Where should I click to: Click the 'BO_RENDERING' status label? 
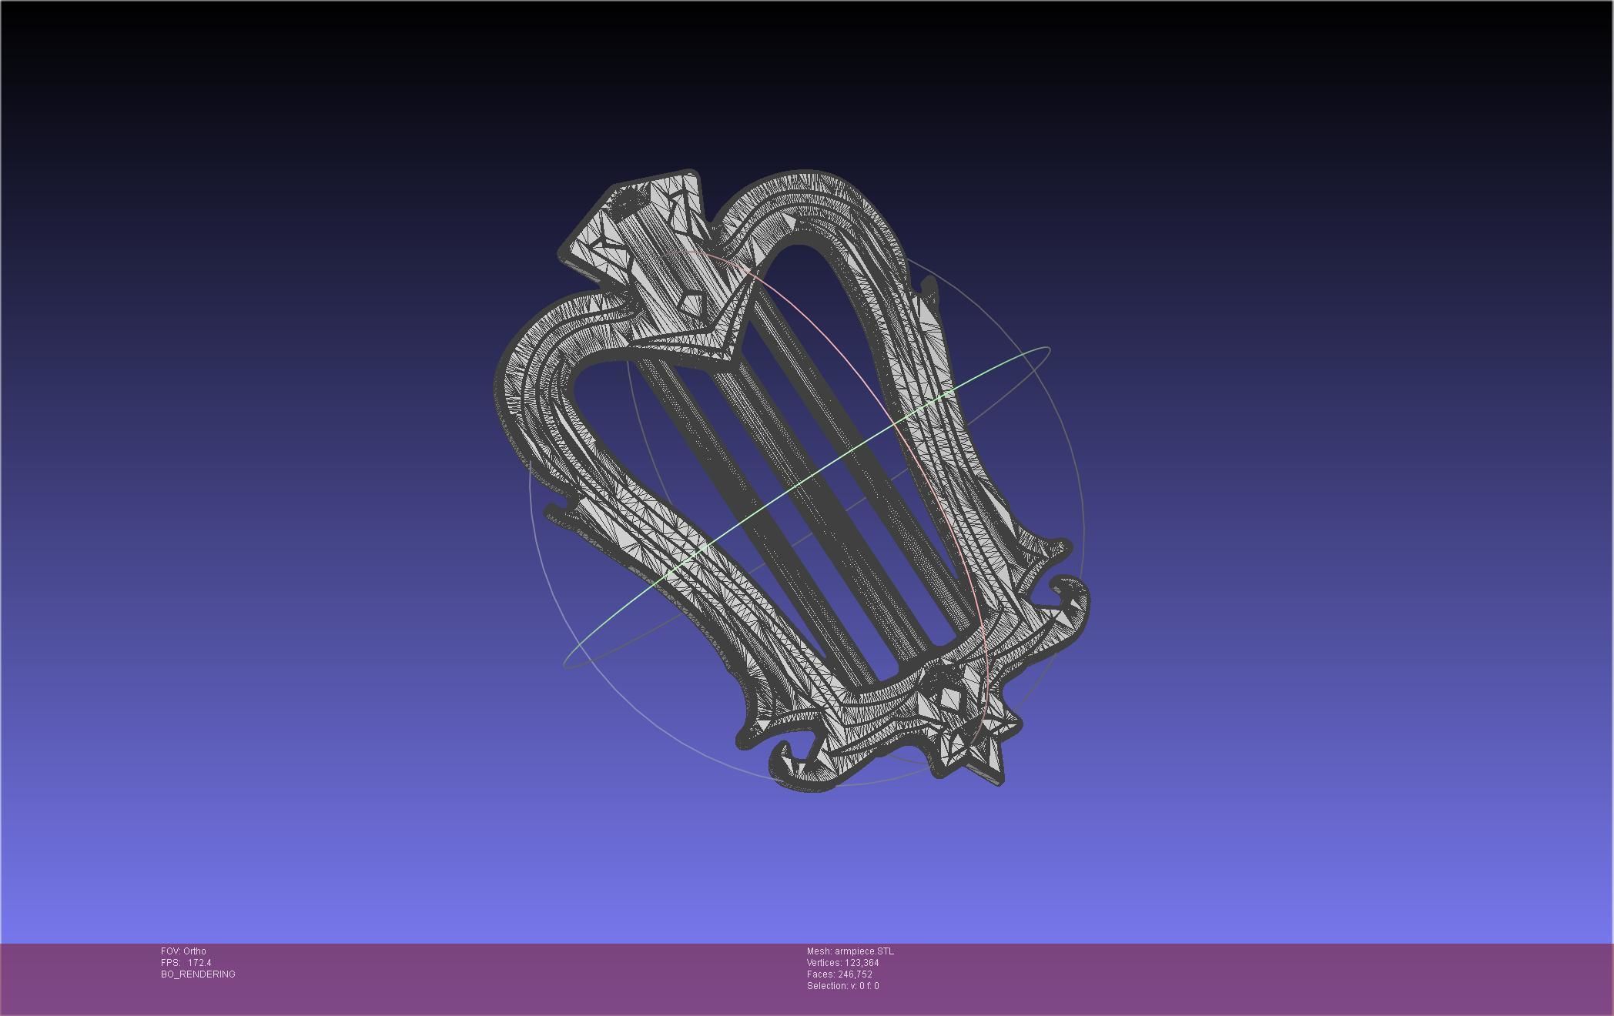tap(198, 974)
